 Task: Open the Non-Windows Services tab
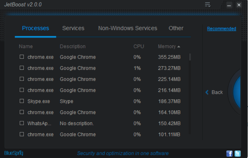[128, 28]
